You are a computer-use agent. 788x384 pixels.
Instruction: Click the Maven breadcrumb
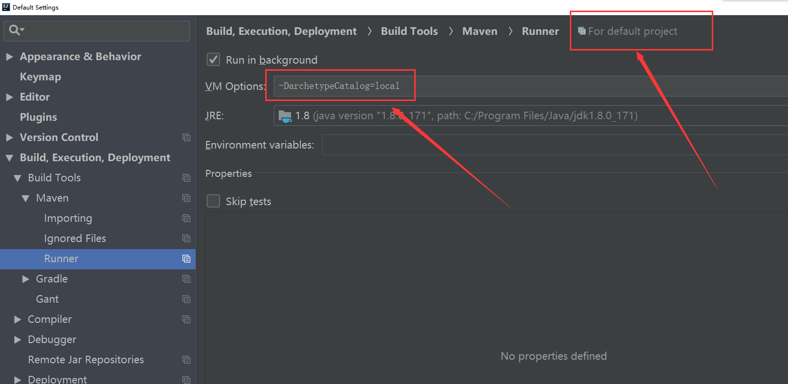pos(480,31)
